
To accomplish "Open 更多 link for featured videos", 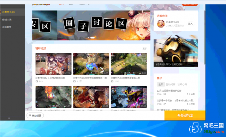I will click(144, 49).
